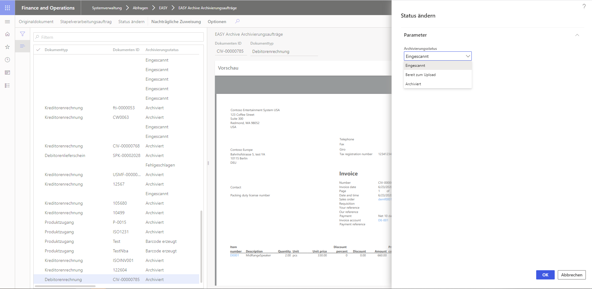Choose Bereit zum Upload option
The height and width of the screenshot is (289, 592).
438,75
